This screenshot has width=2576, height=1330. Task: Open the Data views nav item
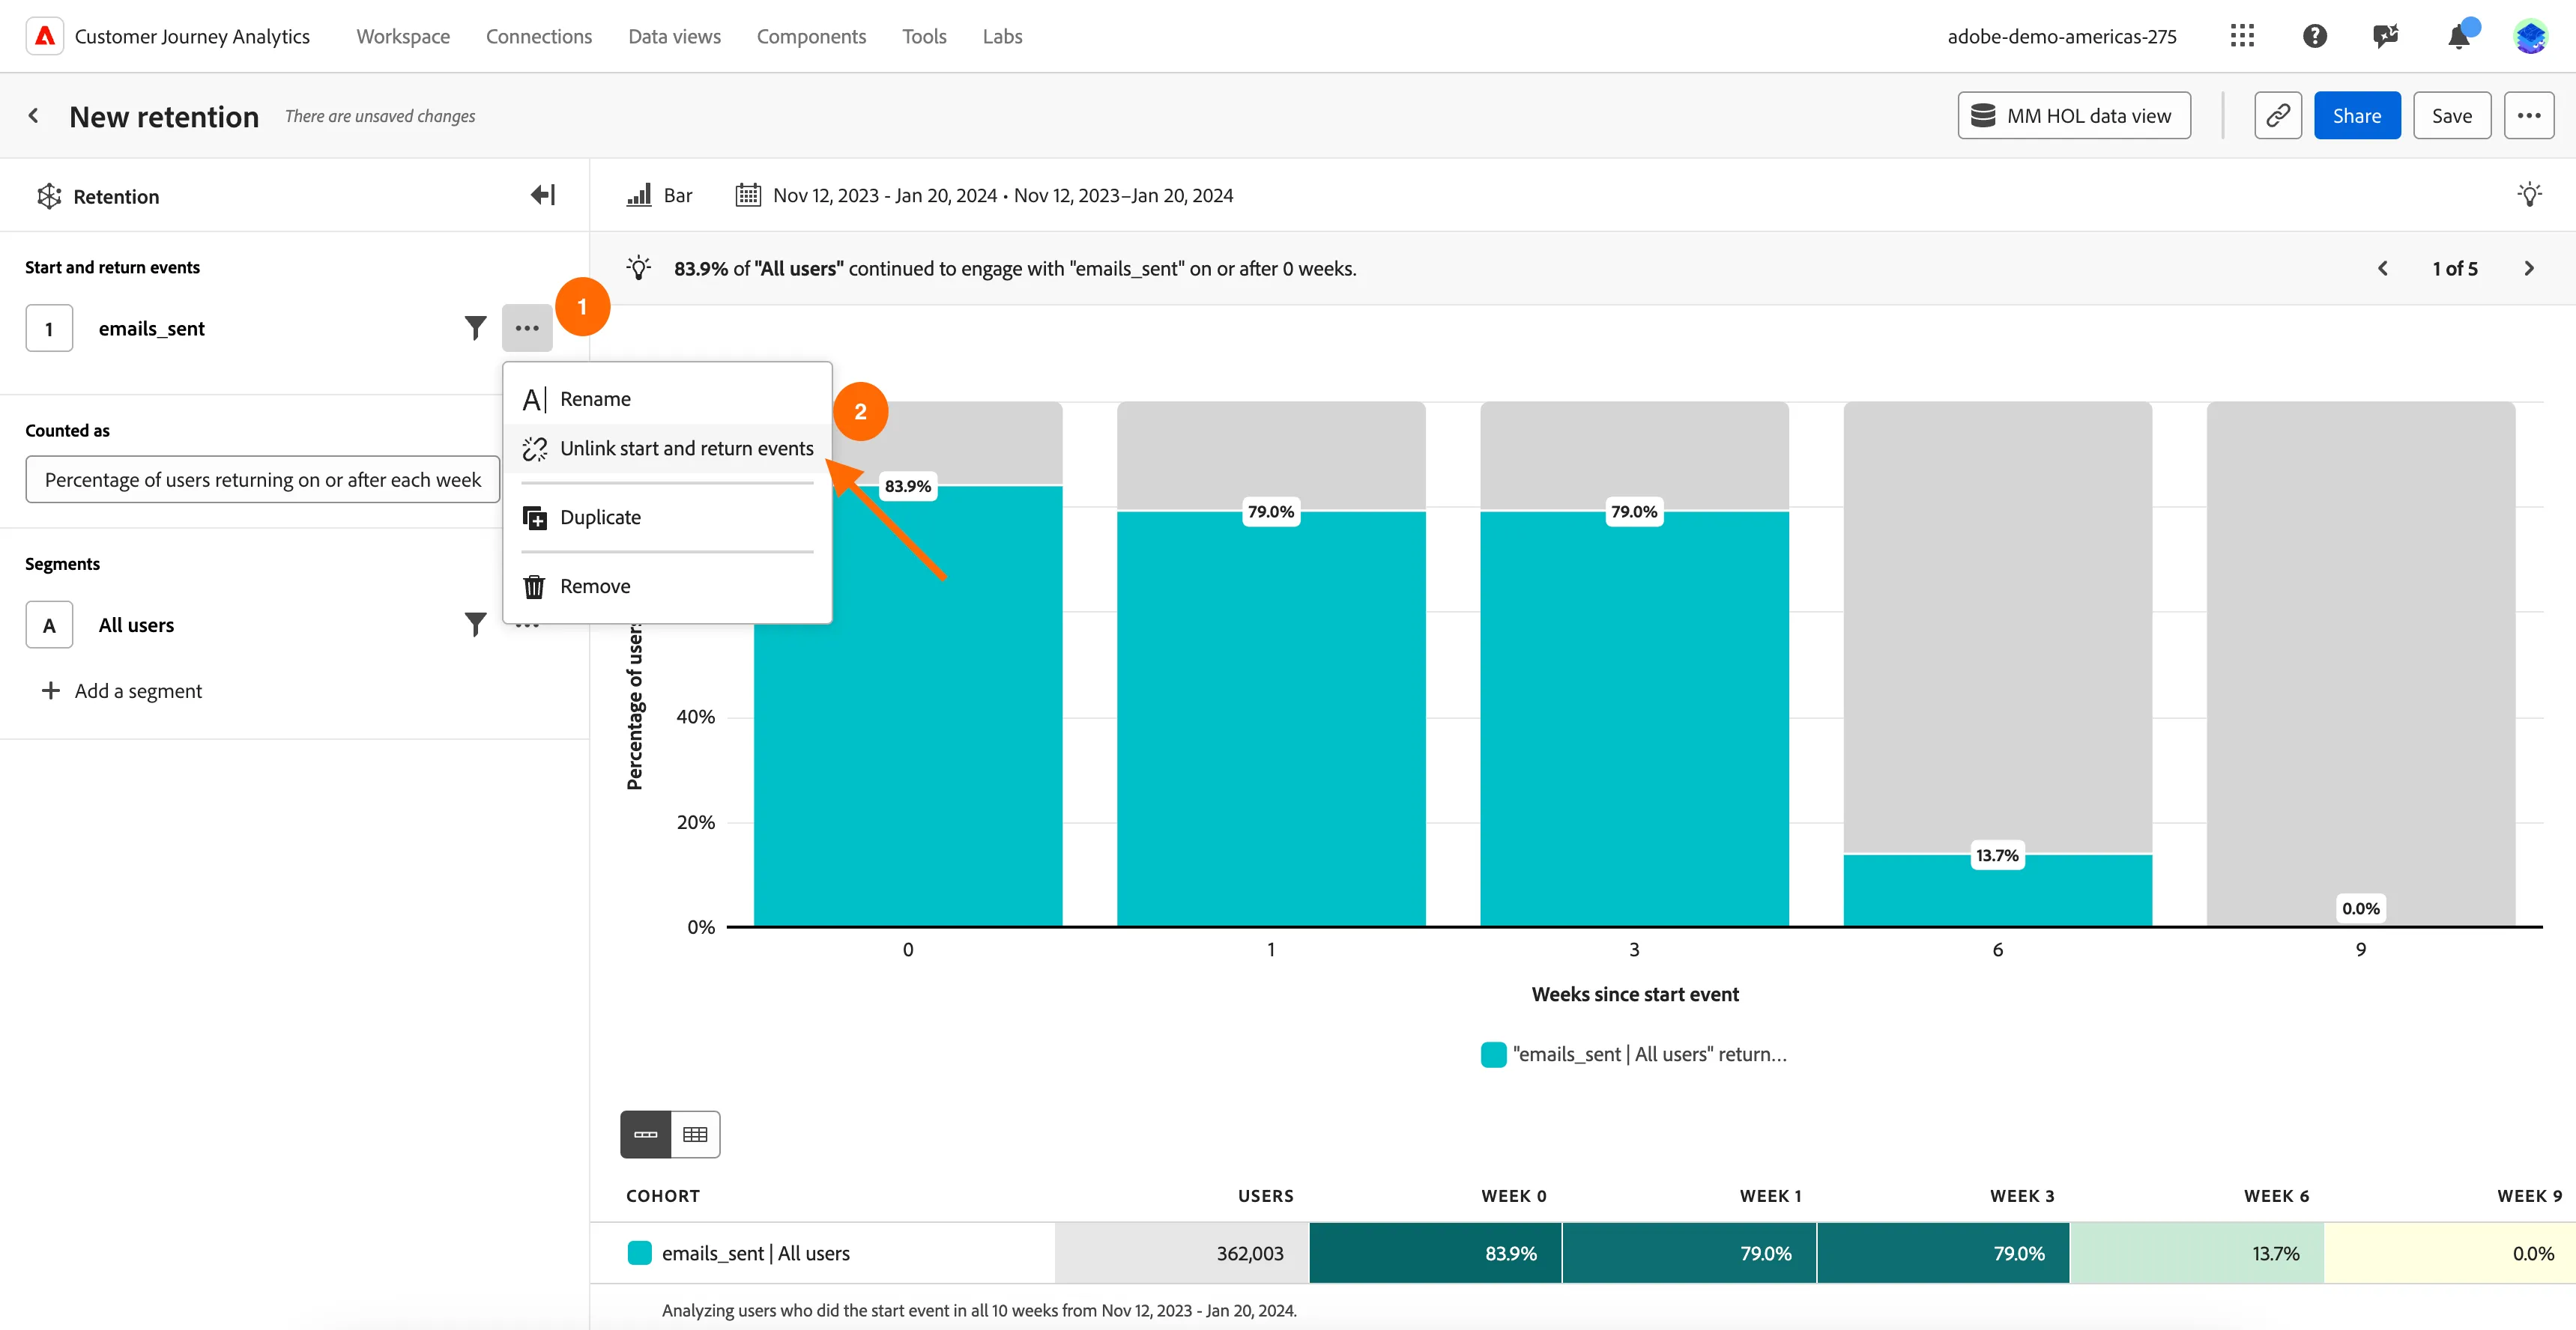click(x=674, y=36)
